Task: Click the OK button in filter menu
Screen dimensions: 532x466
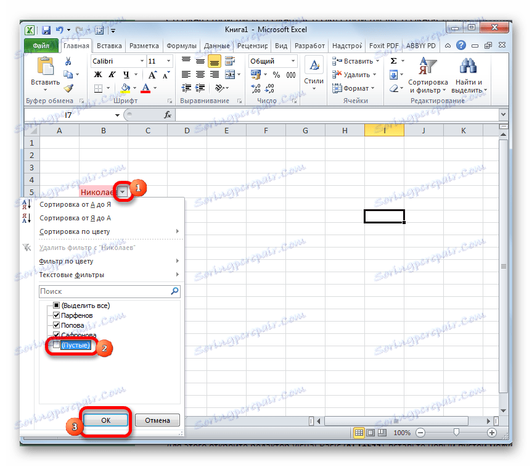Action: click(105, 420)
